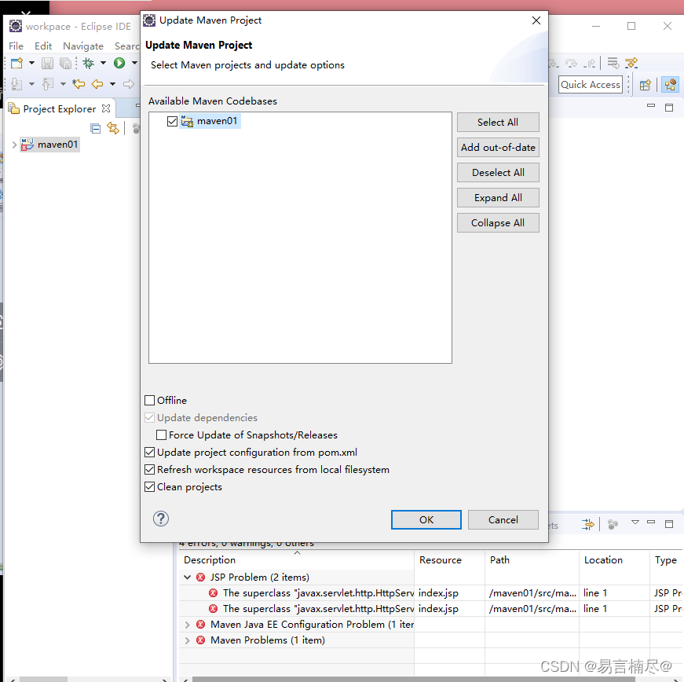The width and height of the screenshot is (684, 682).
Task: Click the green Run icon in toolbar
Action: coord(119,63)
